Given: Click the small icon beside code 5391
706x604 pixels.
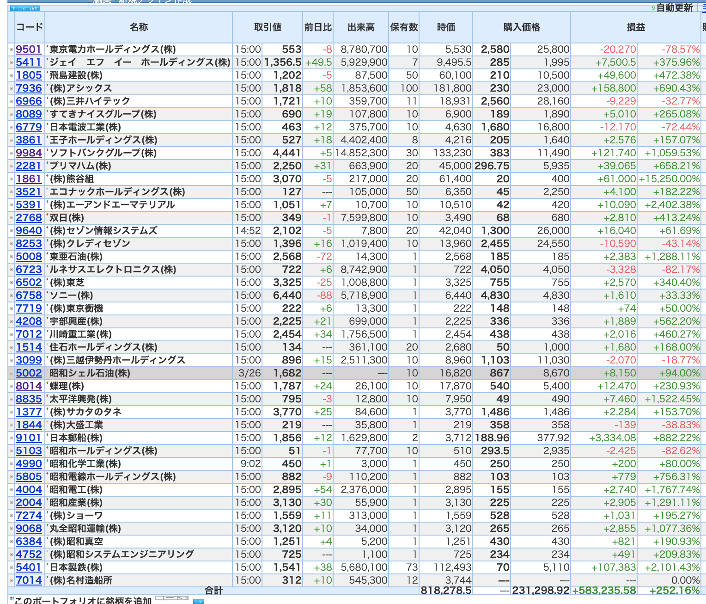Looking at the screenshot, I should tap(12, 205).
